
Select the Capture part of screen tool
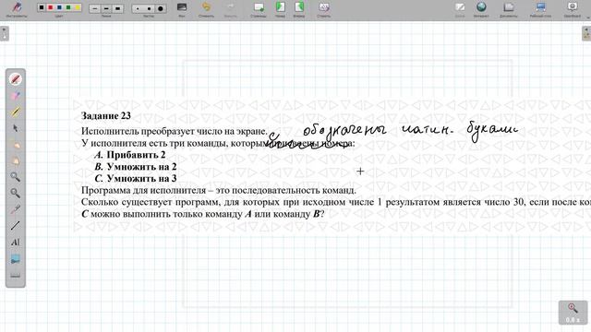tap(16, 258)
